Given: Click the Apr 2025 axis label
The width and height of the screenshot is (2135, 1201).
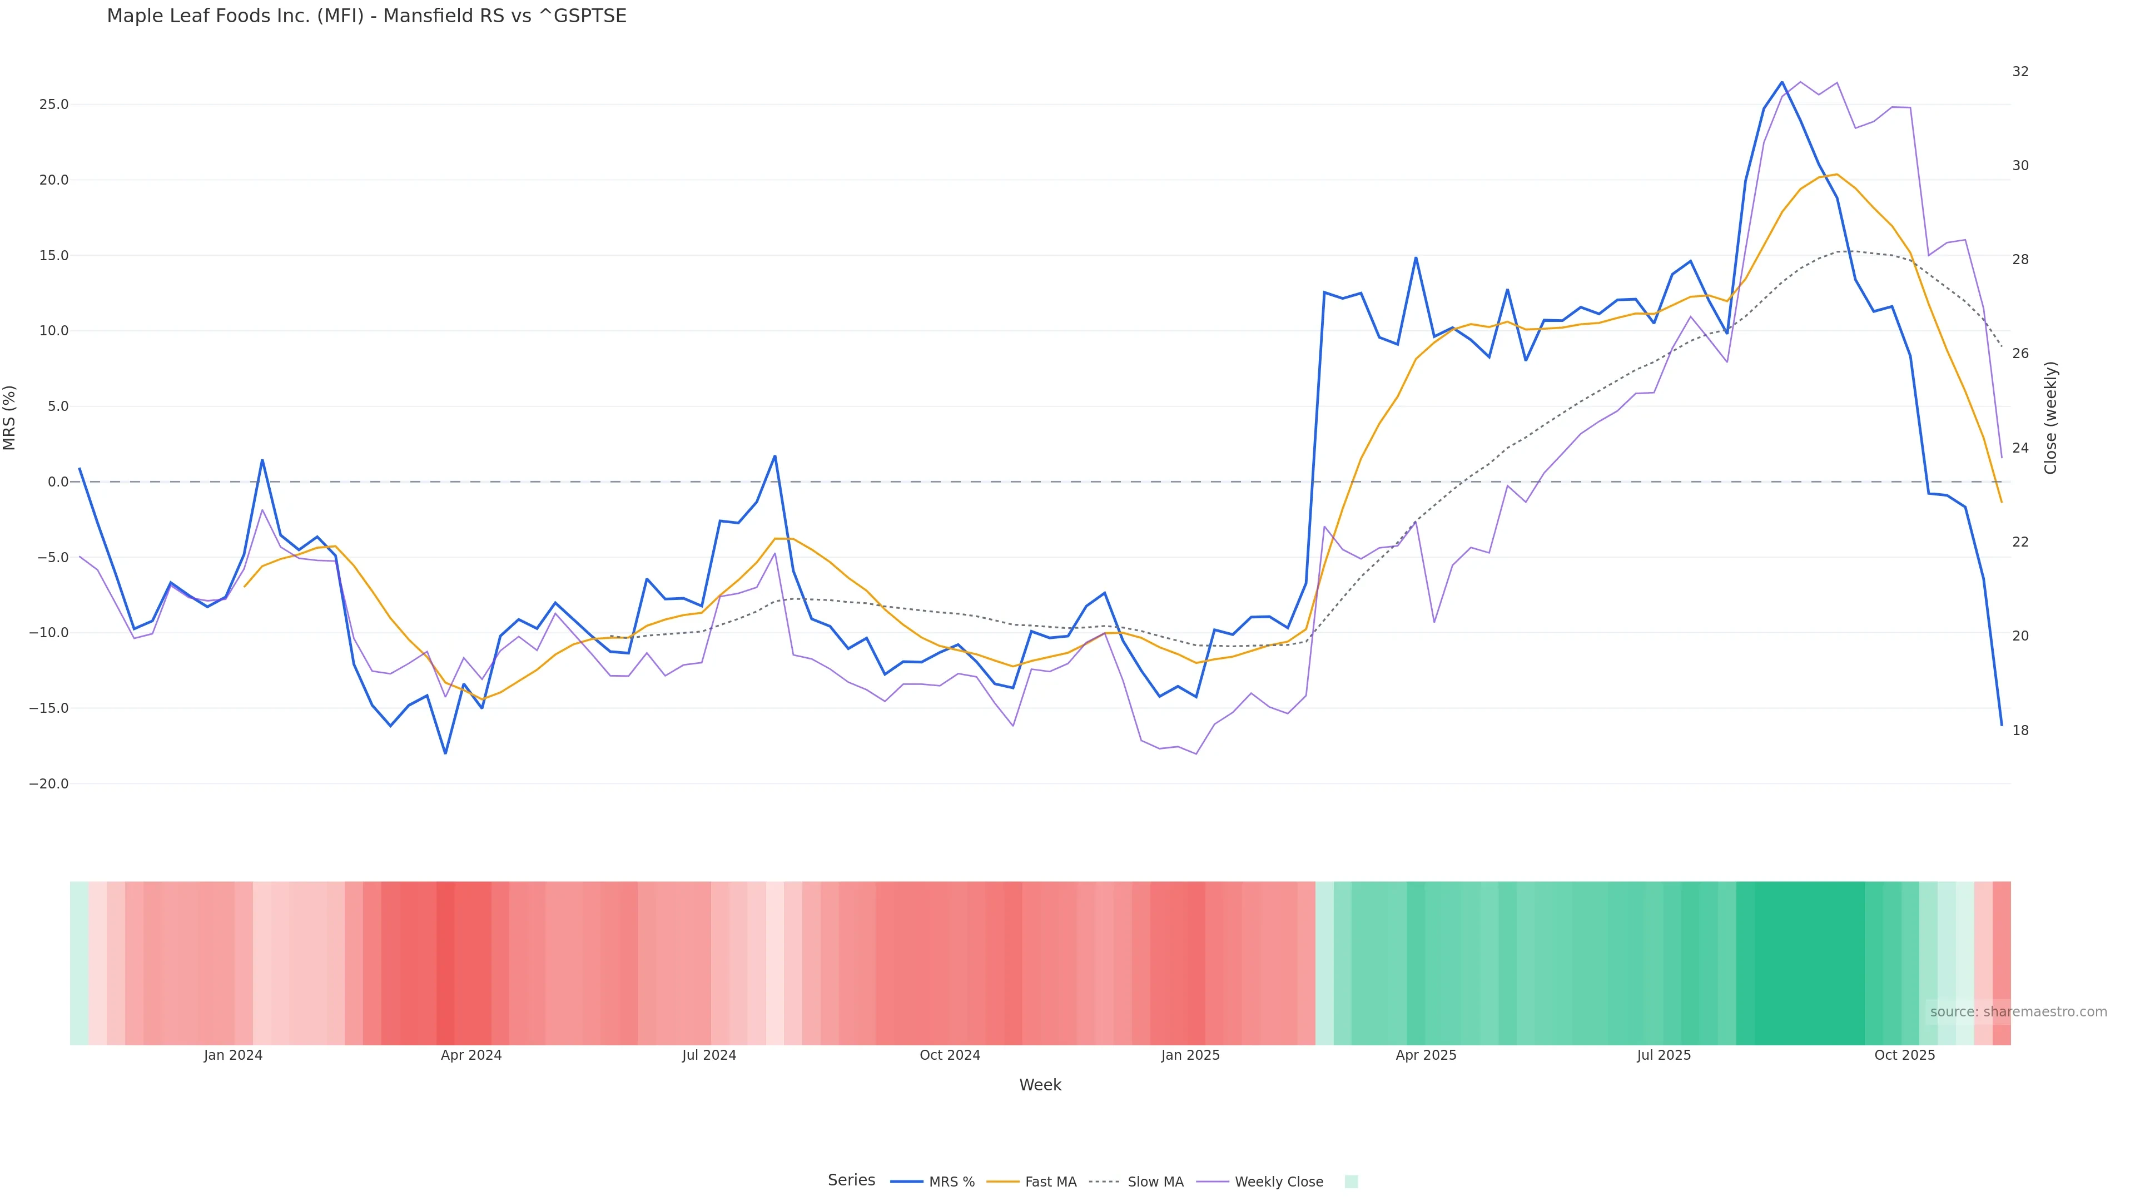Looking at the screenshot, I should (x=1426, y=1055).
